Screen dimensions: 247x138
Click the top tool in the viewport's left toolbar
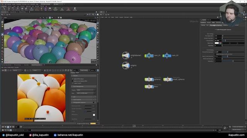point(2,22)
